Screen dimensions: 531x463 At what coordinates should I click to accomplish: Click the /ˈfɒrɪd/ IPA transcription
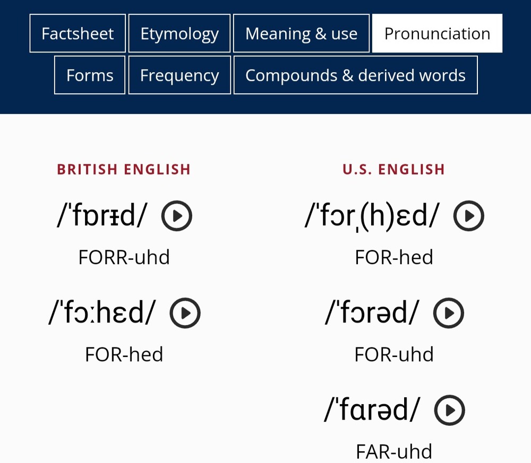[102, 215]
